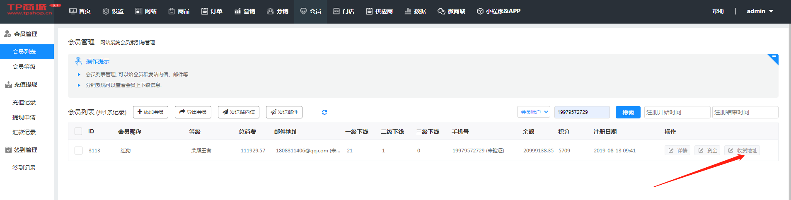The image size is (791, 200).
Task: Open 资金 funds for member 3113
Action: point(707,151)
